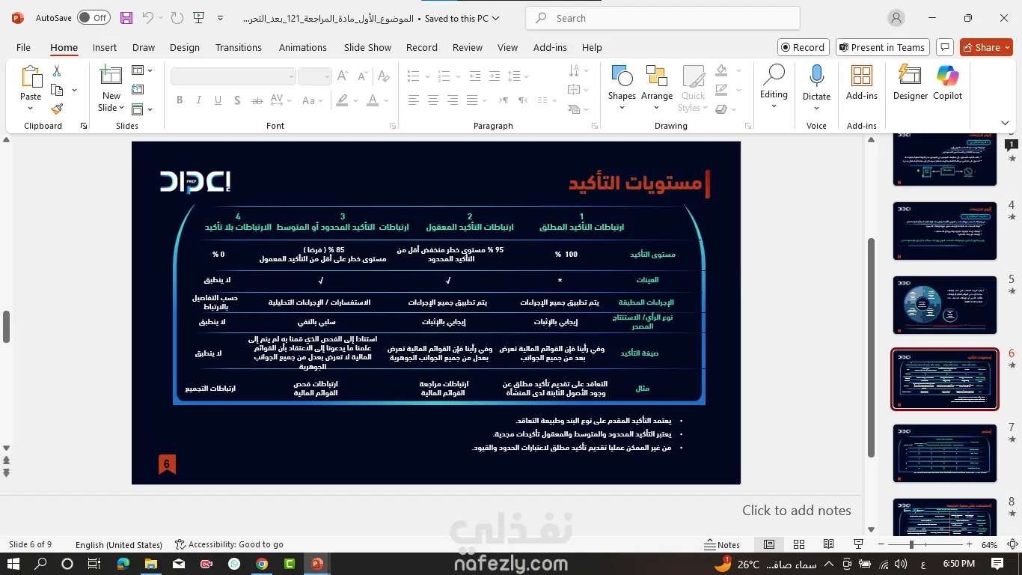Switch to Slide Sorter view
The height and width of the screenshot is (575, 1022).
798,544
